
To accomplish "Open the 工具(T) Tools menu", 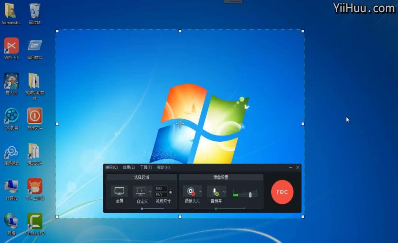I will pyautogui.click(x=146, y=167).
